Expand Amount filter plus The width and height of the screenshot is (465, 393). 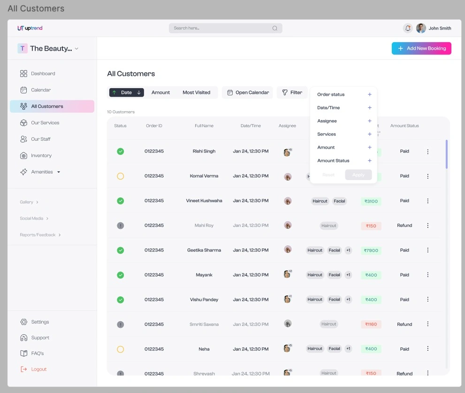pyautogui.click(x=369, y=147)
